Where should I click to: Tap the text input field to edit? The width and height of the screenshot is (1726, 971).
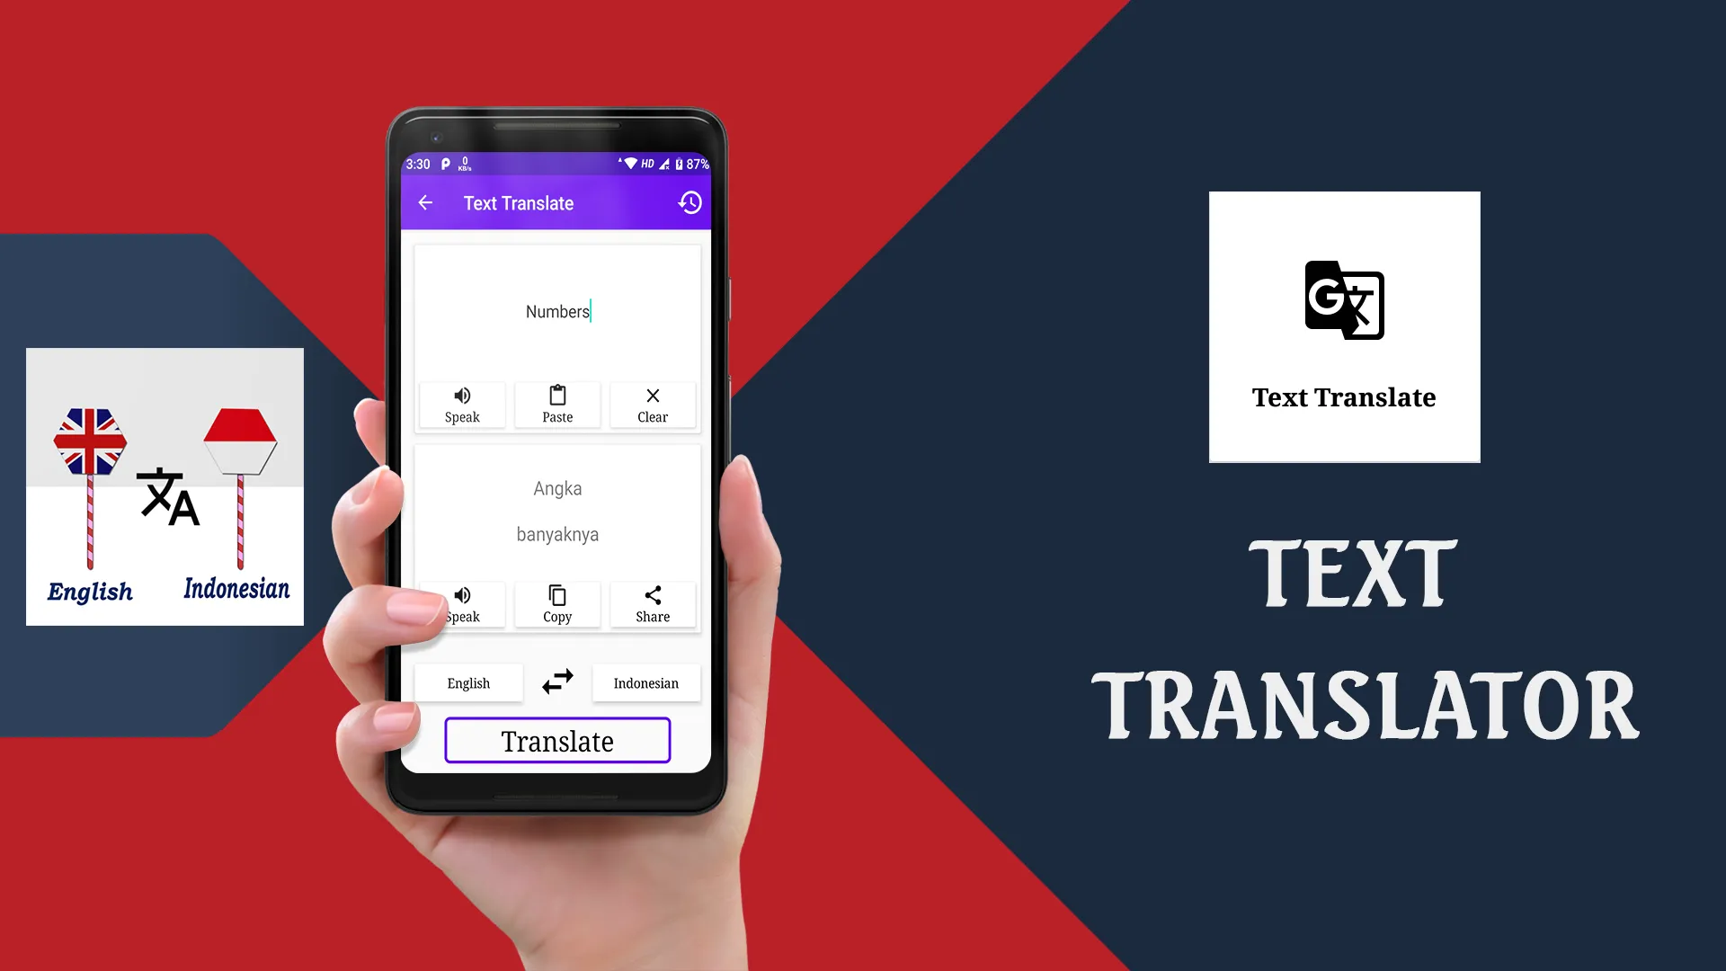557,310
